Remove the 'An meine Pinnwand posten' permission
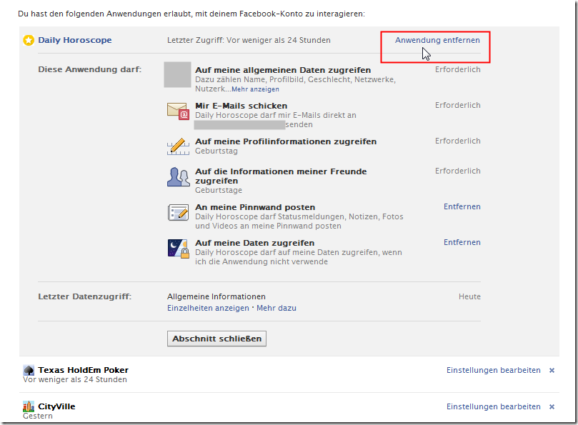The width and height of the screenshot is (578, 425). pyautogui.click(x=462, y=207)
